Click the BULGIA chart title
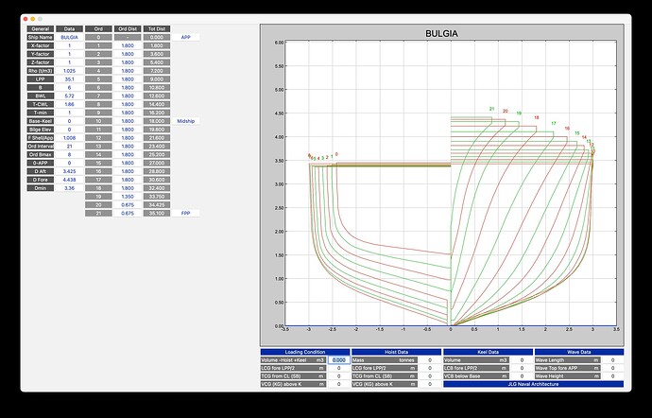 (x=442, y=33)
